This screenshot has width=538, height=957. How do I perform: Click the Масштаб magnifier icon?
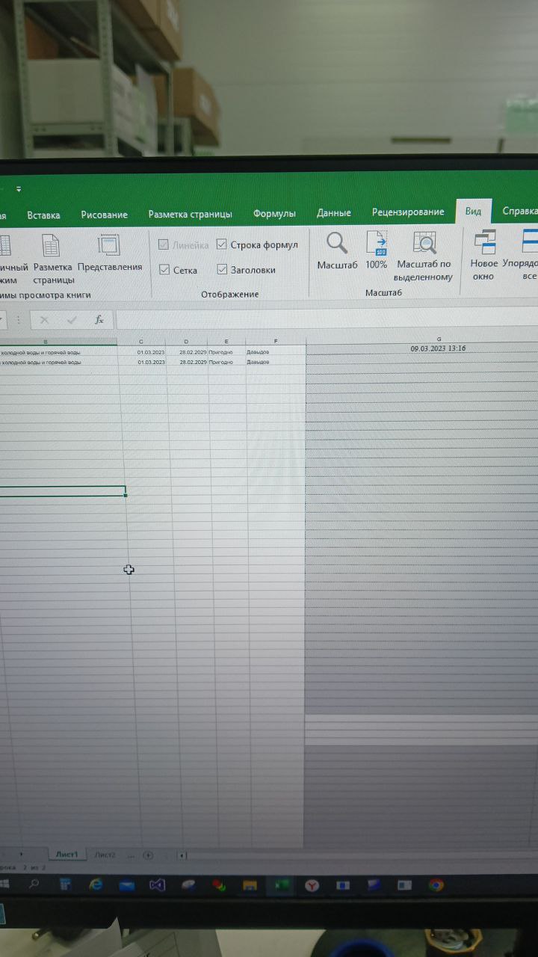337,244
